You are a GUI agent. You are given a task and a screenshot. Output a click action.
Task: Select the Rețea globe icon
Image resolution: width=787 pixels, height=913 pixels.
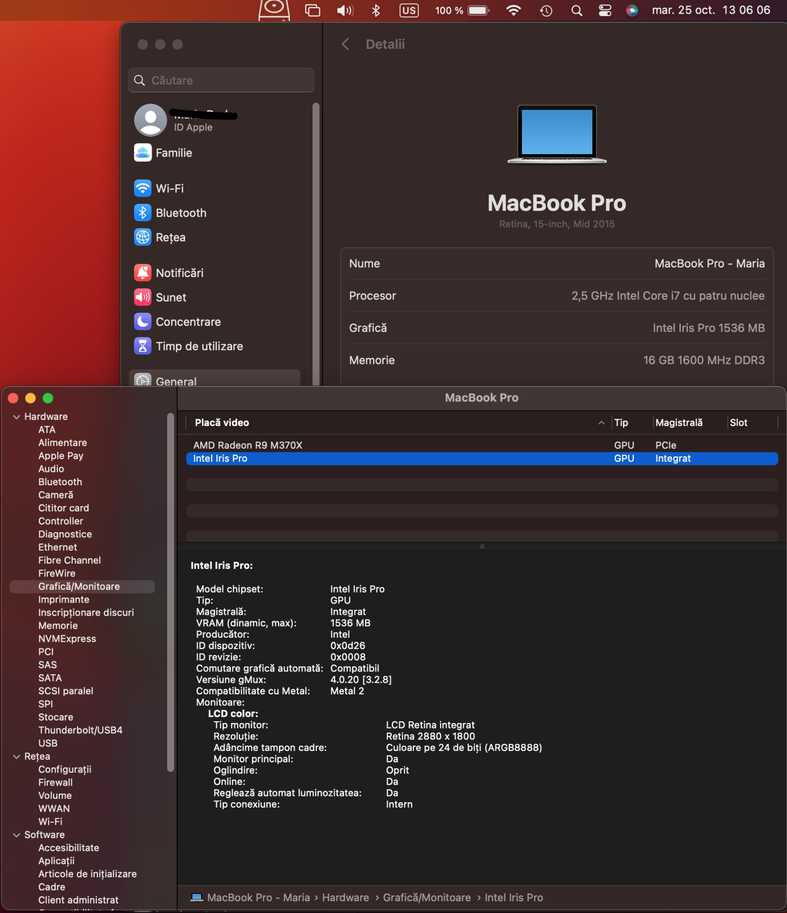pyautogui.click(x=143, y=237)
